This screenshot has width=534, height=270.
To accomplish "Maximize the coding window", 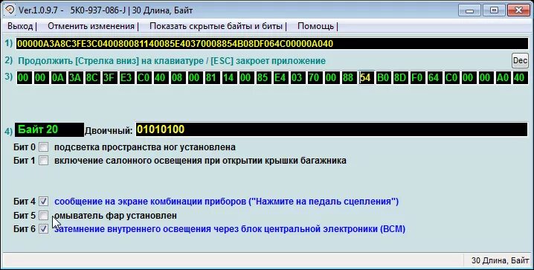I will (494, 10).
